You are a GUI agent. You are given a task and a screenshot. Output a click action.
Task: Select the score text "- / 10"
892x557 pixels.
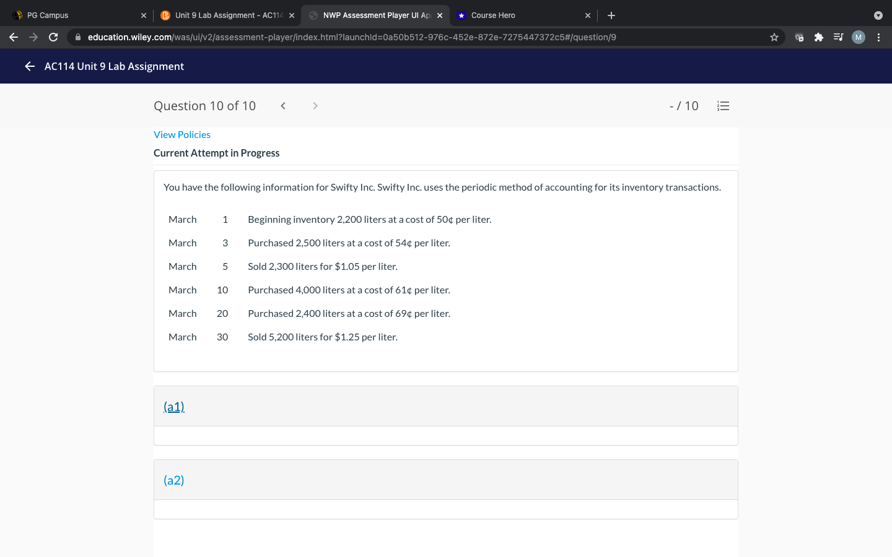[684, 106]
